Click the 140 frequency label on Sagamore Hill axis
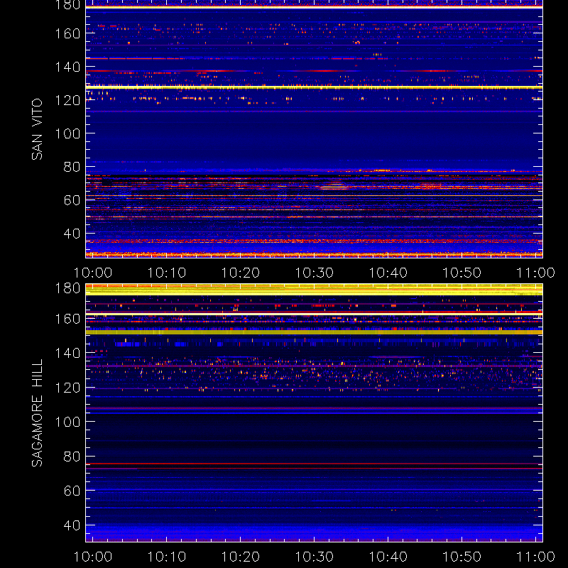The width and height of the screenshot is (568, 568). tap(67, 353)
